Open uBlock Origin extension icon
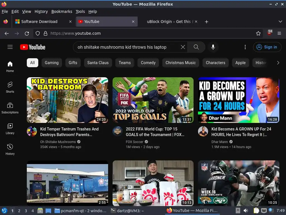 (x=270, y=33)
